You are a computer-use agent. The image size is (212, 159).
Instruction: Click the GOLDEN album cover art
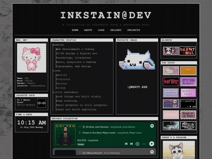[65, 135]
